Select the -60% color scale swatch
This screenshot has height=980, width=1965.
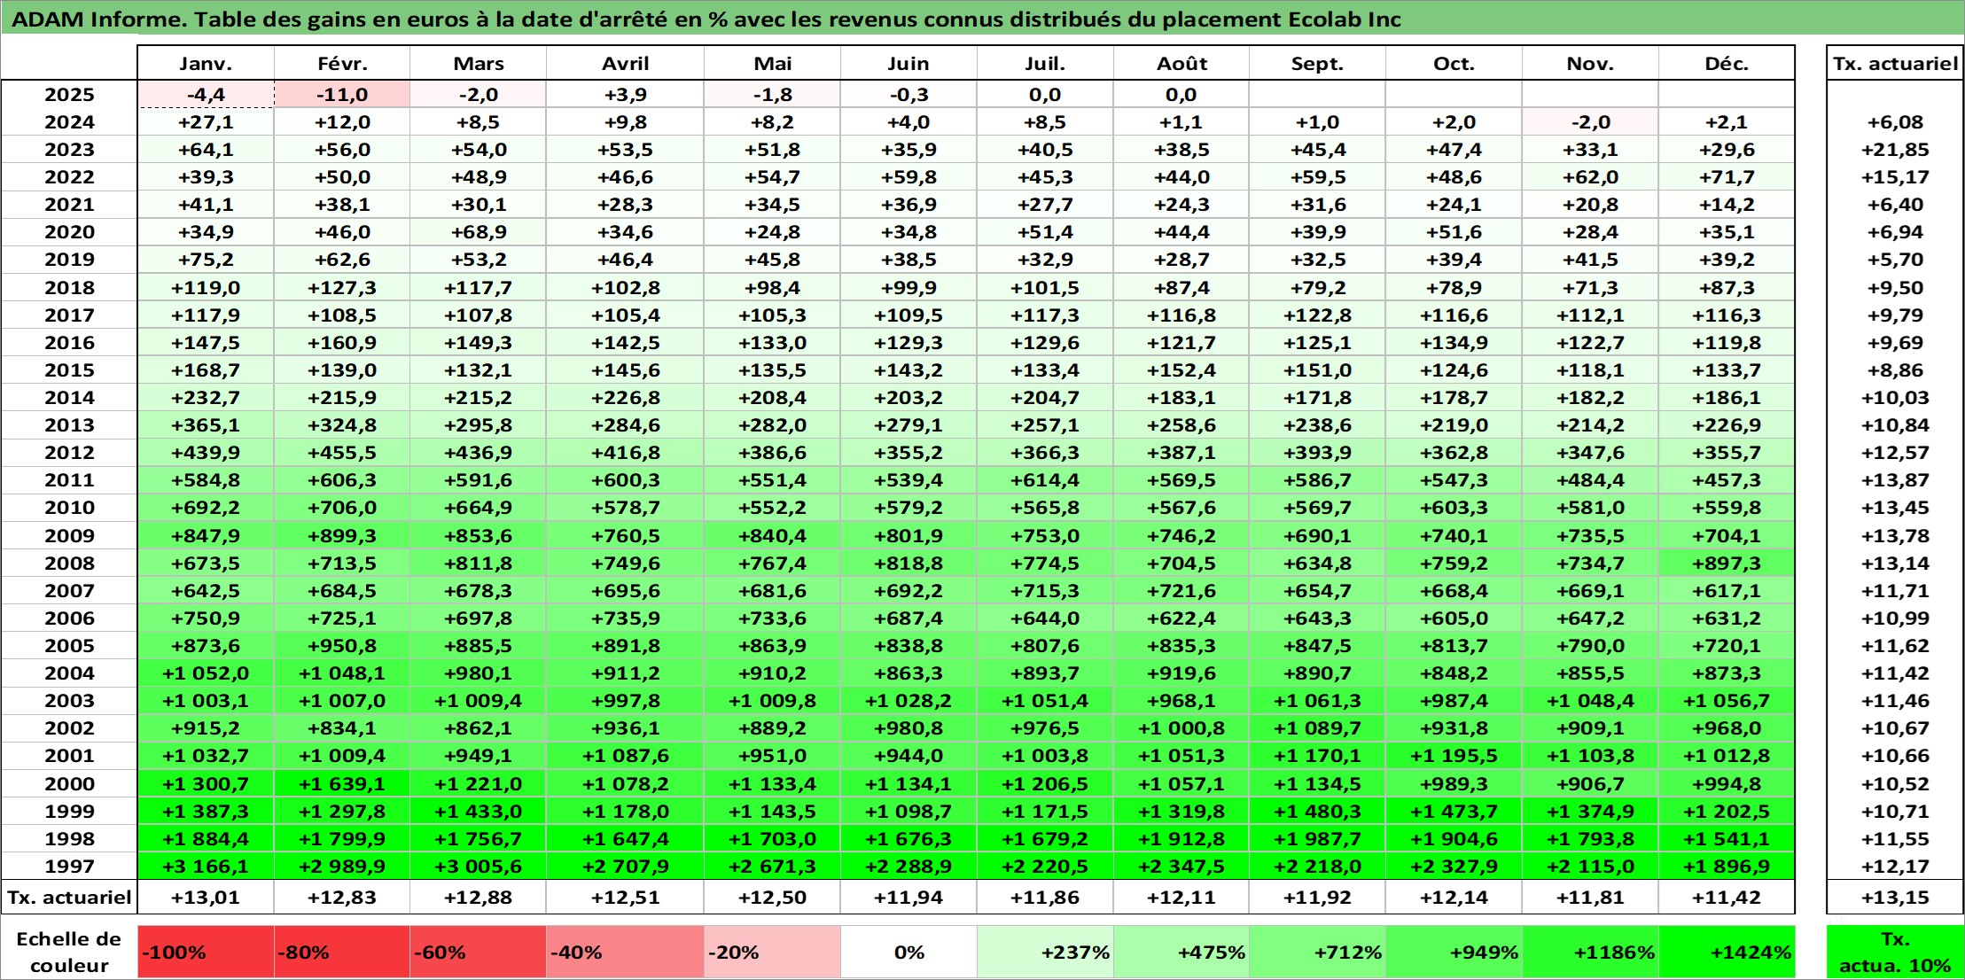(x=479, y=952)
